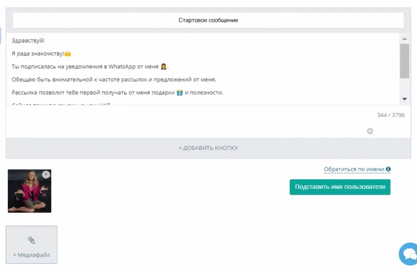Open the emoji picker smiley icon
The width and height of the screenshot is (417, 269).
(370, 131)
